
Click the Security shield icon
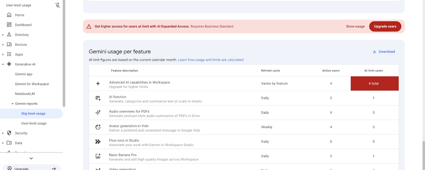coord(9,133)
